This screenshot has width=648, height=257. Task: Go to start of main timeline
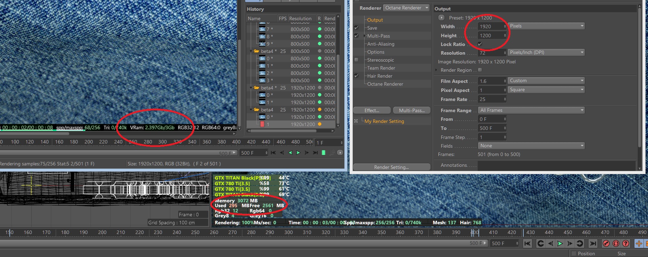click(x=528, y=243)
